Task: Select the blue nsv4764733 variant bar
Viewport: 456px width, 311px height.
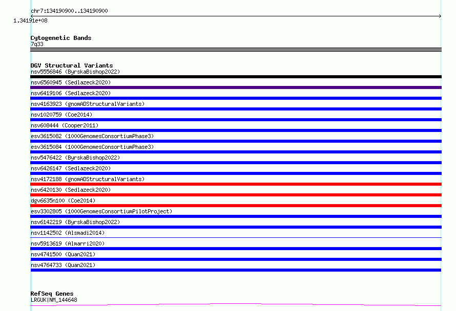Action: 236,270
